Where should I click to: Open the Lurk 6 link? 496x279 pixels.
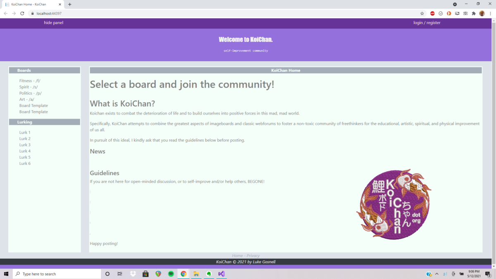point(25,164)
